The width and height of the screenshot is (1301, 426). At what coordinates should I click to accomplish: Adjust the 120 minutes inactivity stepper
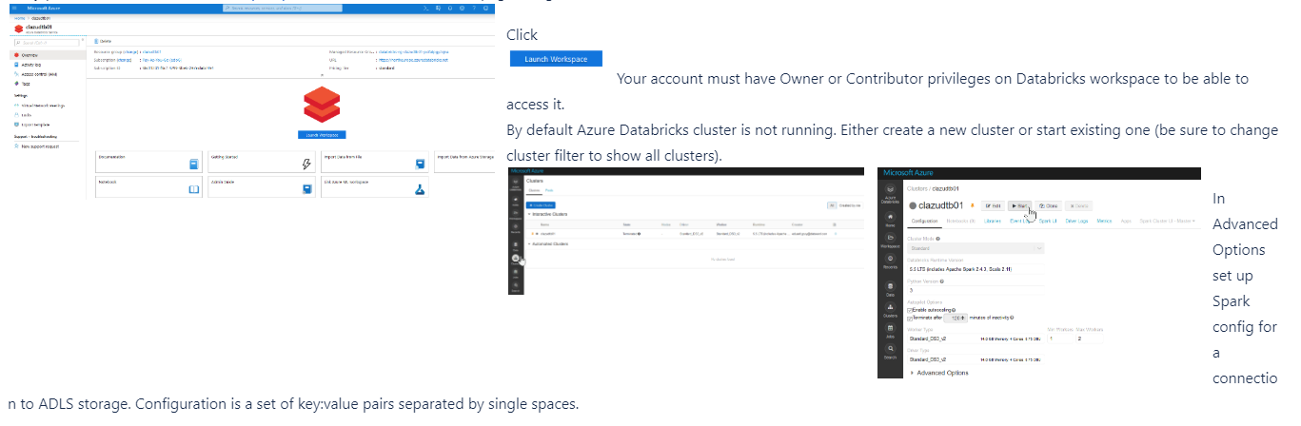(x=956, y=318)
